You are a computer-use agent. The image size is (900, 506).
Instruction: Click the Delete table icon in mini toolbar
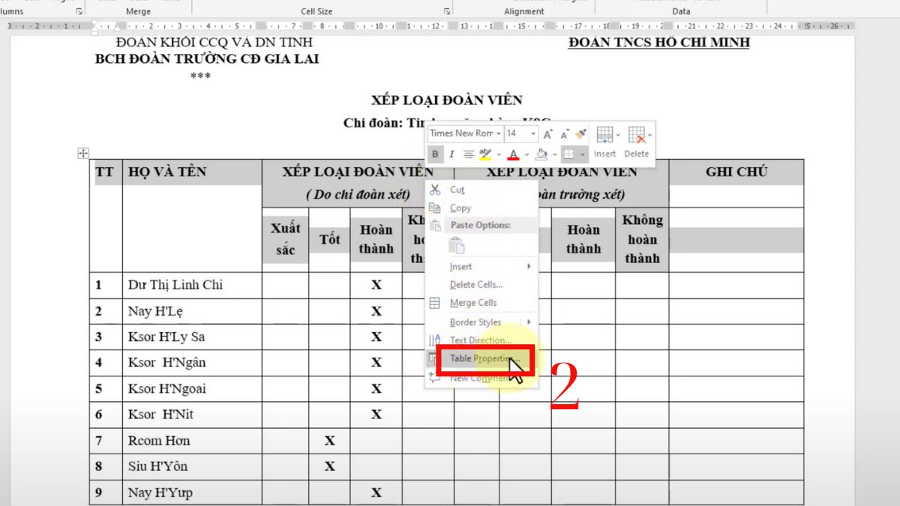pos(637,135)
